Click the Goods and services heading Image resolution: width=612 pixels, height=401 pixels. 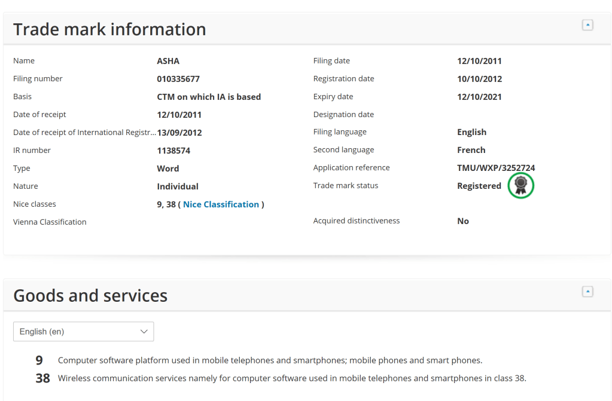click(x=90, y=296)
